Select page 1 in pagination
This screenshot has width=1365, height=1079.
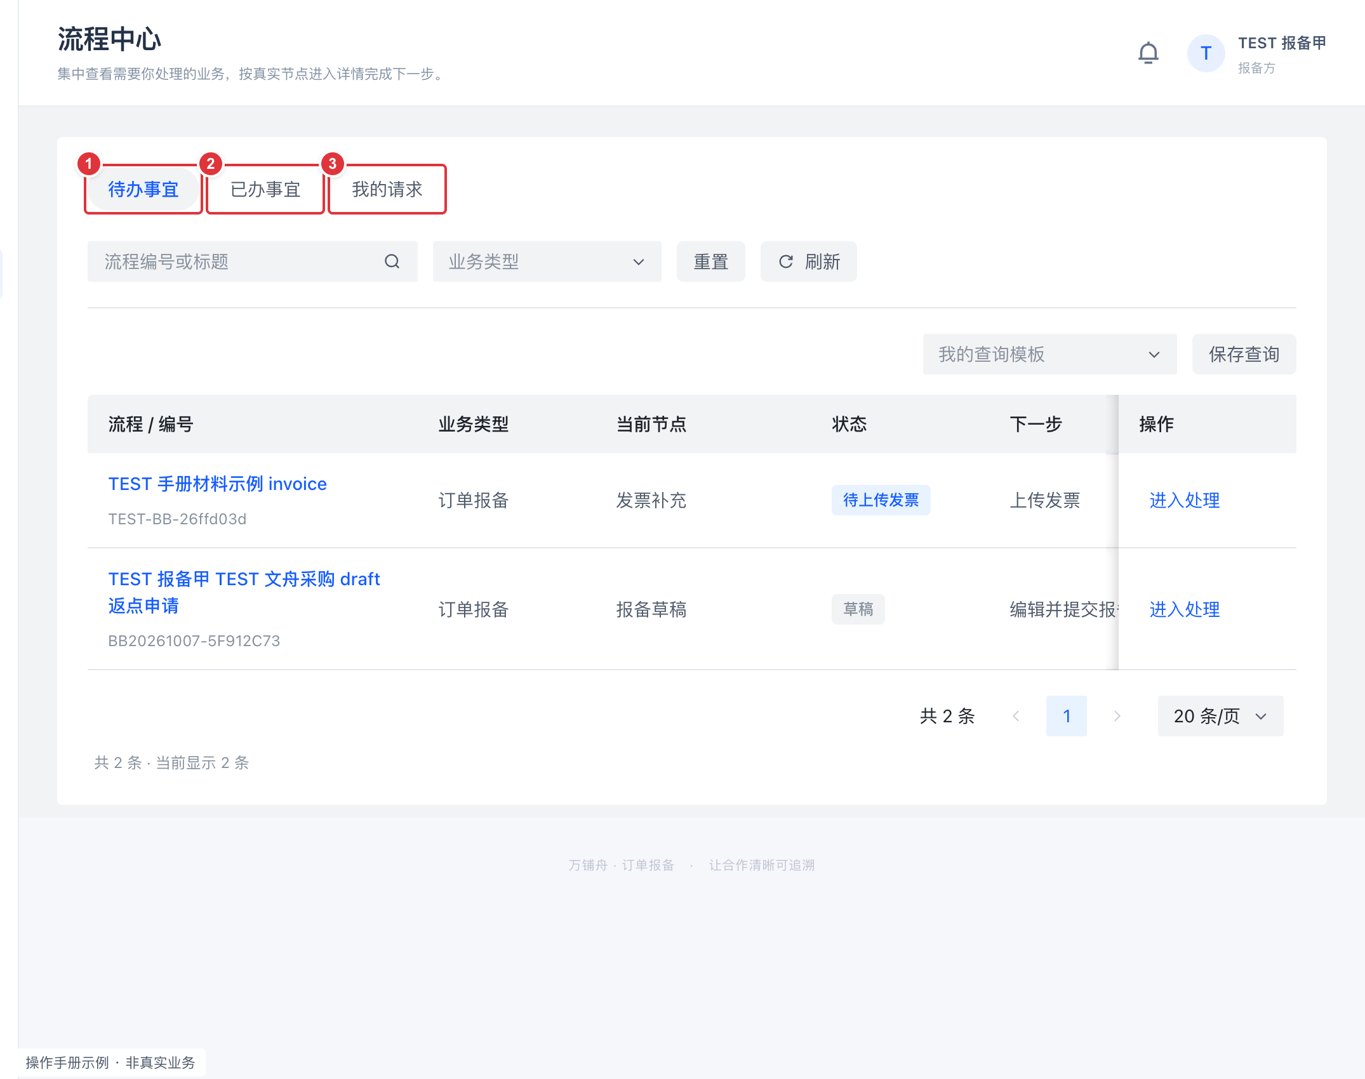1067,716
